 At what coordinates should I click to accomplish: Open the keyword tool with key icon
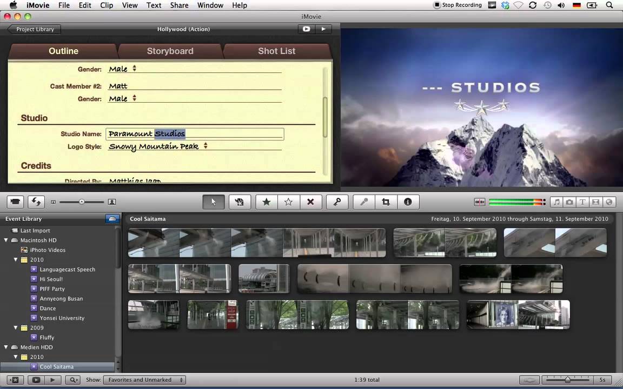click(x=337, y=202)
